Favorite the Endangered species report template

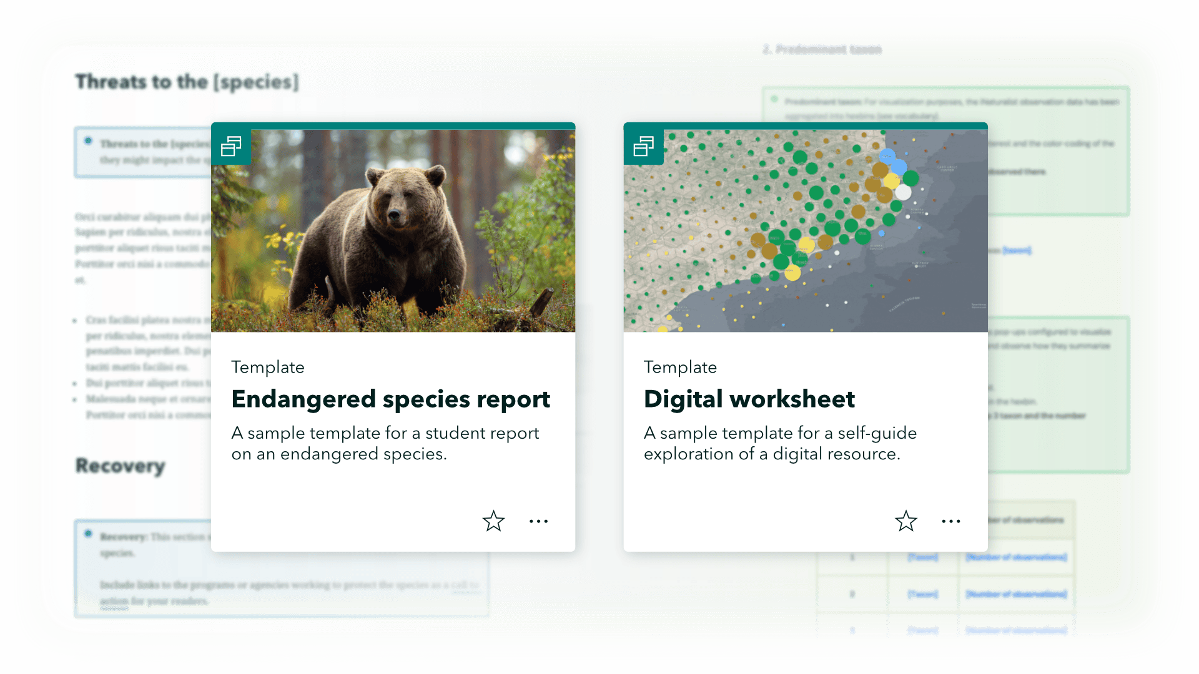point(493,521)
